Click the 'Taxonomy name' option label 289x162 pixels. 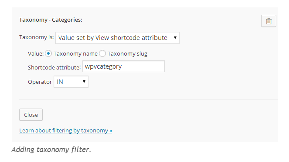coord(75,53)
